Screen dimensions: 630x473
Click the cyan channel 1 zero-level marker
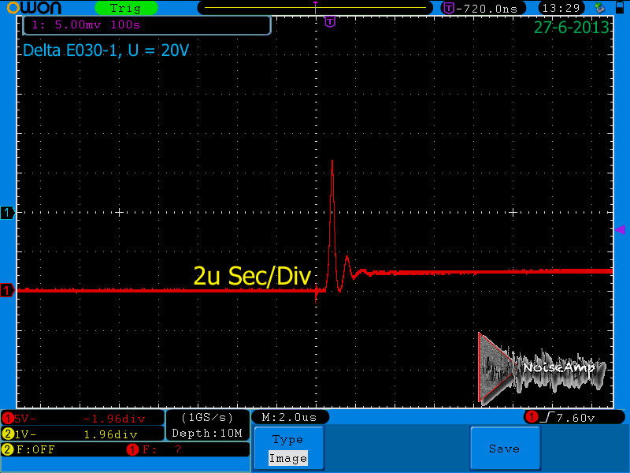pos(7,212)
